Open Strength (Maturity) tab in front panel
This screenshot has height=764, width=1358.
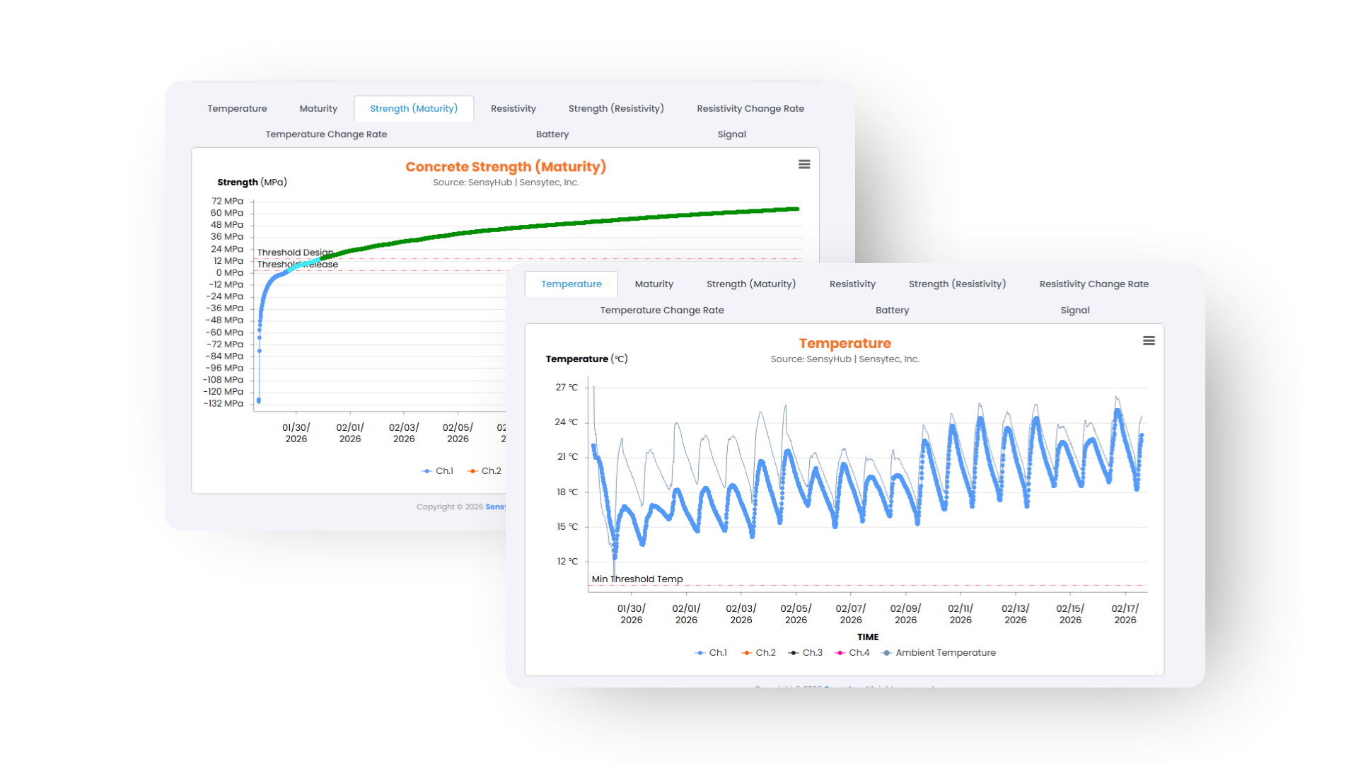click(750, 284)
